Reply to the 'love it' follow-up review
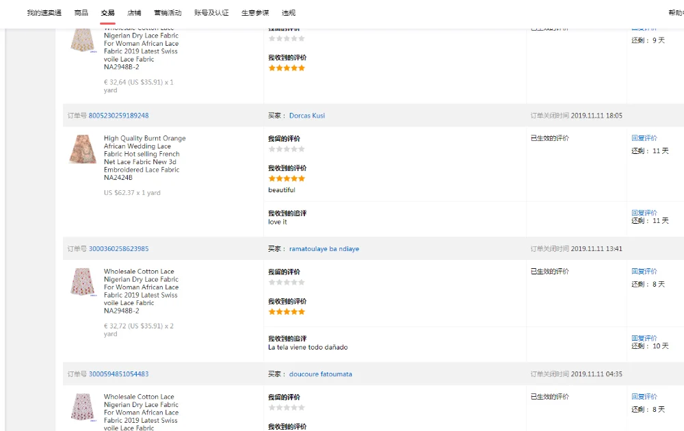This screenshot has width=684, height=431. pyautogui.click(x=644, y=213)
